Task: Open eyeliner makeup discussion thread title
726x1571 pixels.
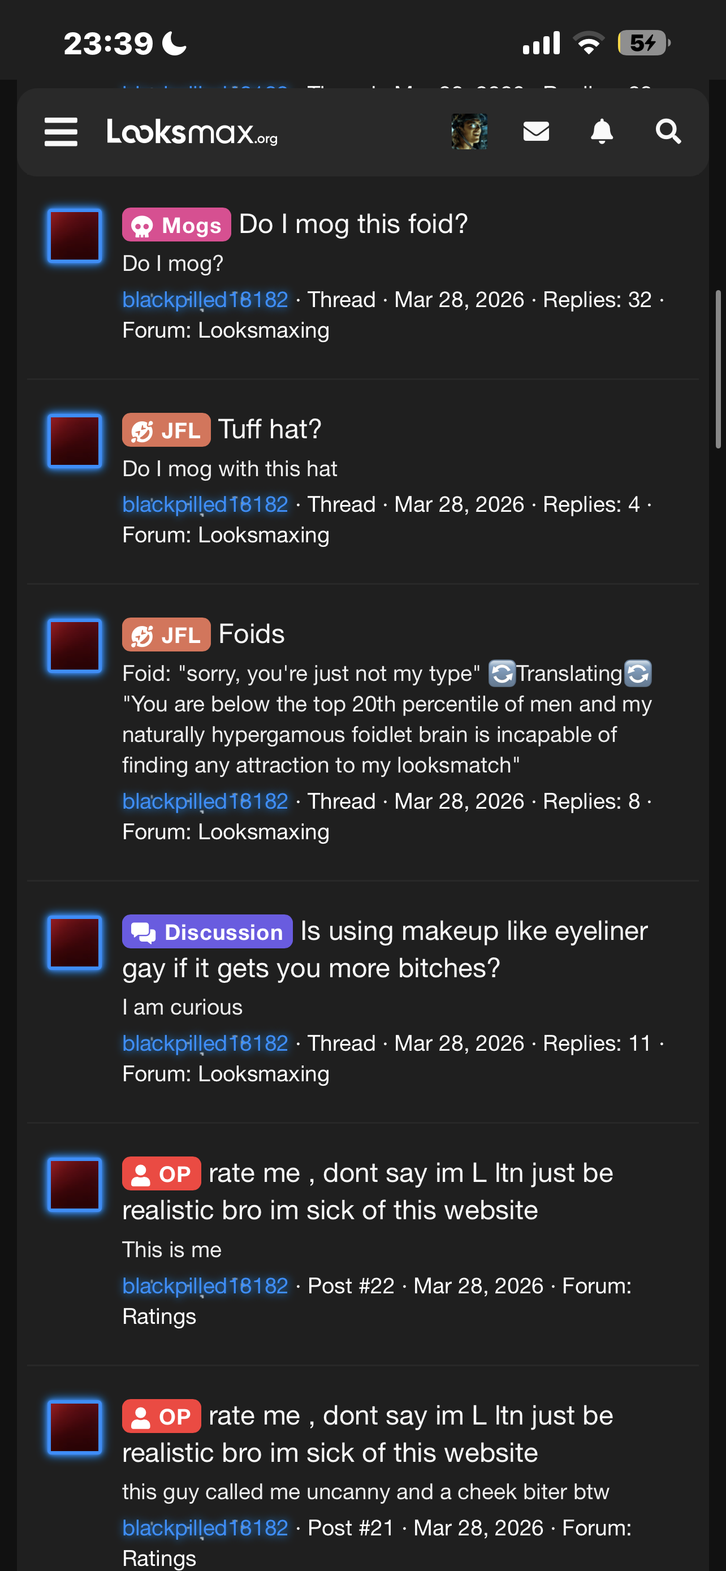Action: [385, 949]
